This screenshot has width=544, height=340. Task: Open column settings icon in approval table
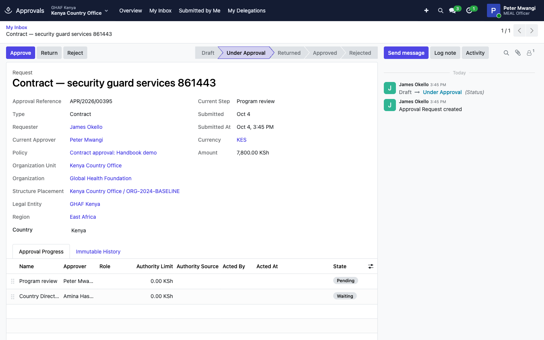371,266
